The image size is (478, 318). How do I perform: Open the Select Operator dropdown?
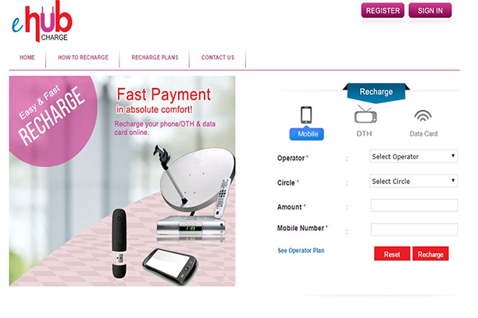pyautogui.click(x=413, y=157)
